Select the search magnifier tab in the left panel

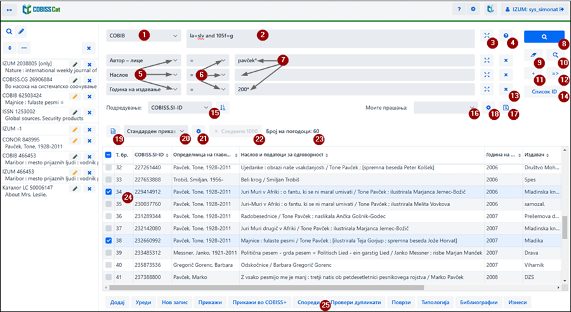[9, 32]
